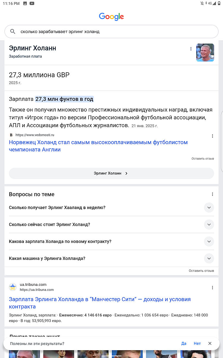The height and width of the screenshot is (358, 223).
Task: Open the Vedomosti article headline link
Action: (98, 146)
